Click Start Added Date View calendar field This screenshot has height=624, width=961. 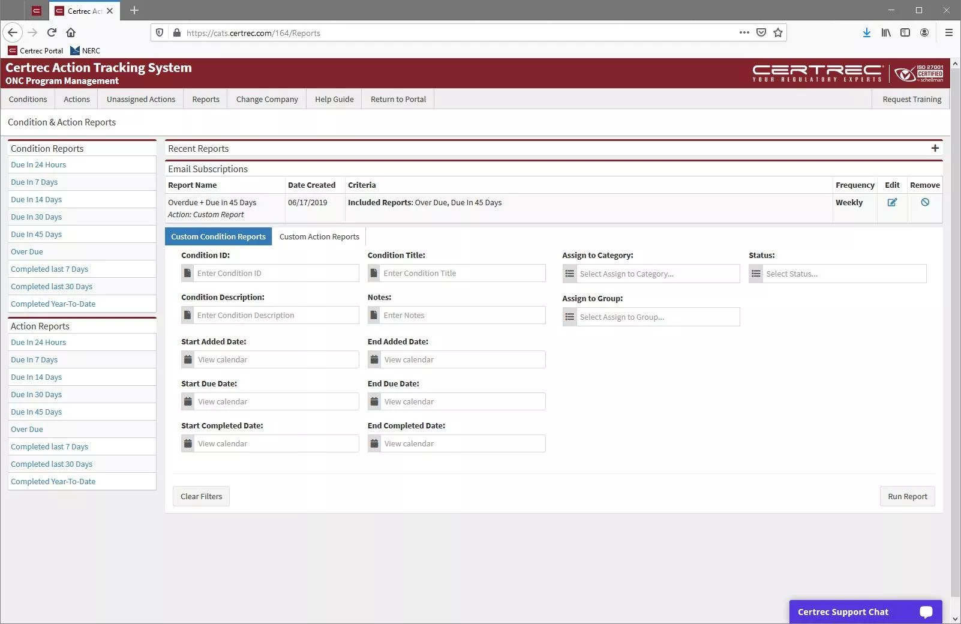click(276, 359)
